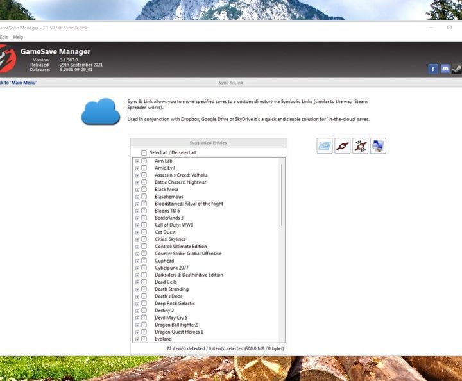Tick the Borderlands 3 checkbox

[144, 218]
